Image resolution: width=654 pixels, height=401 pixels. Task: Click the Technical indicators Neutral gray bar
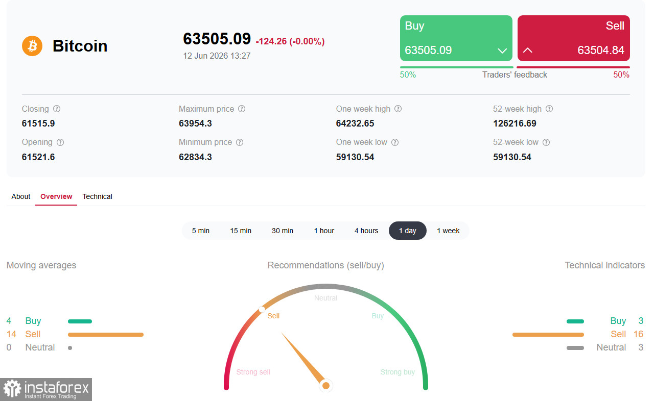(x=575, y=348)
